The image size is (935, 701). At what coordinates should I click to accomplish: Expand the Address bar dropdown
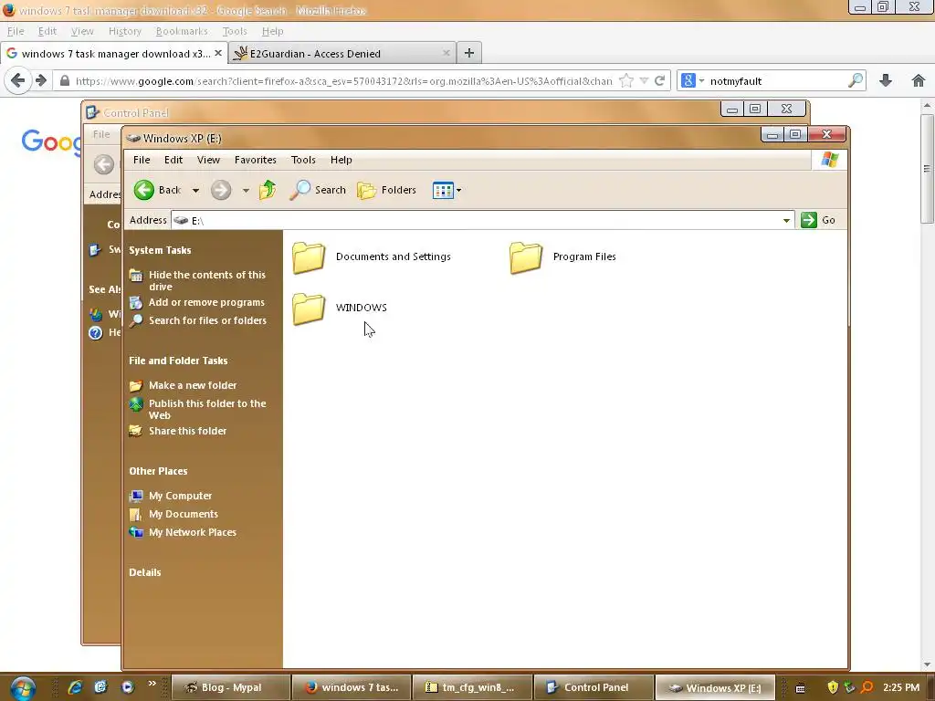(x=786, y=221)
